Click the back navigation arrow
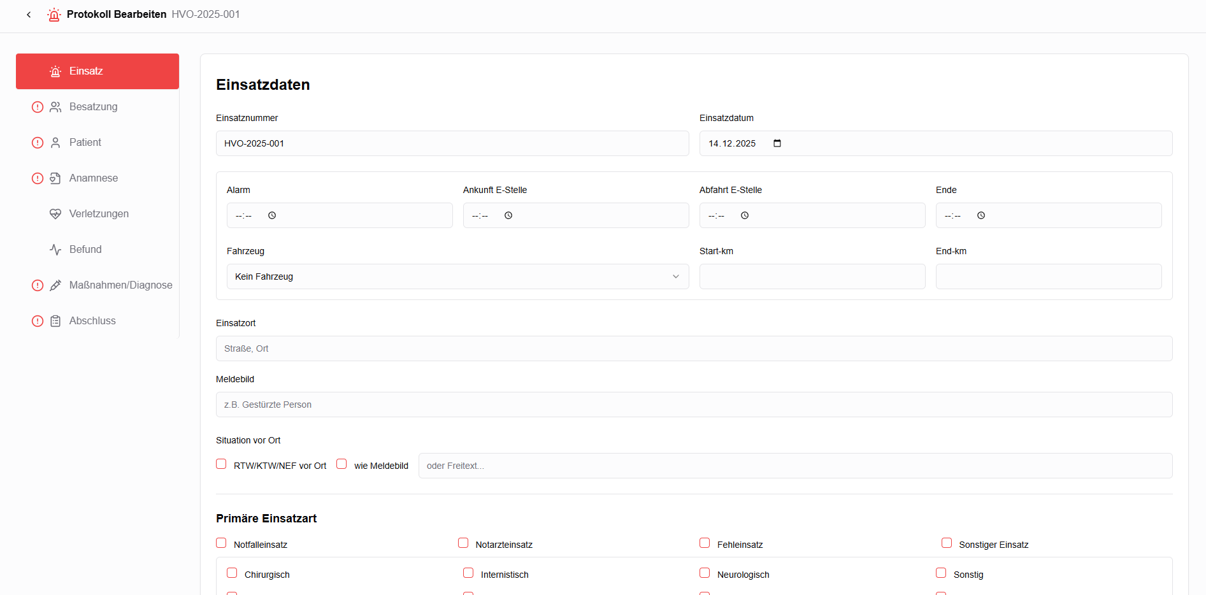Screen dimensions: 1206x595 (29, 14)
